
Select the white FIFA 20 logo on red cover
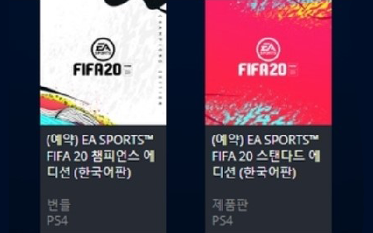coord(263,69)
